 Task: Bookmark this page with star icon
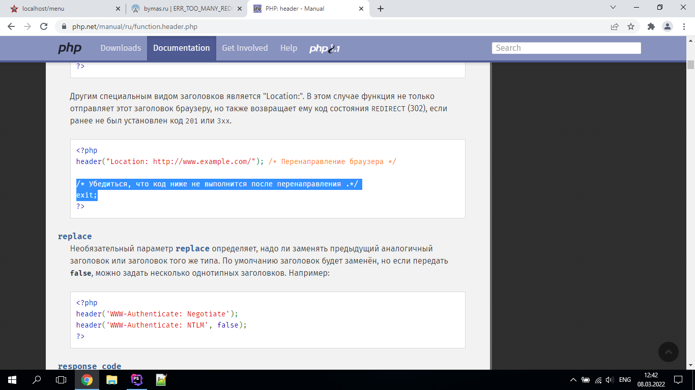point(631,26)
